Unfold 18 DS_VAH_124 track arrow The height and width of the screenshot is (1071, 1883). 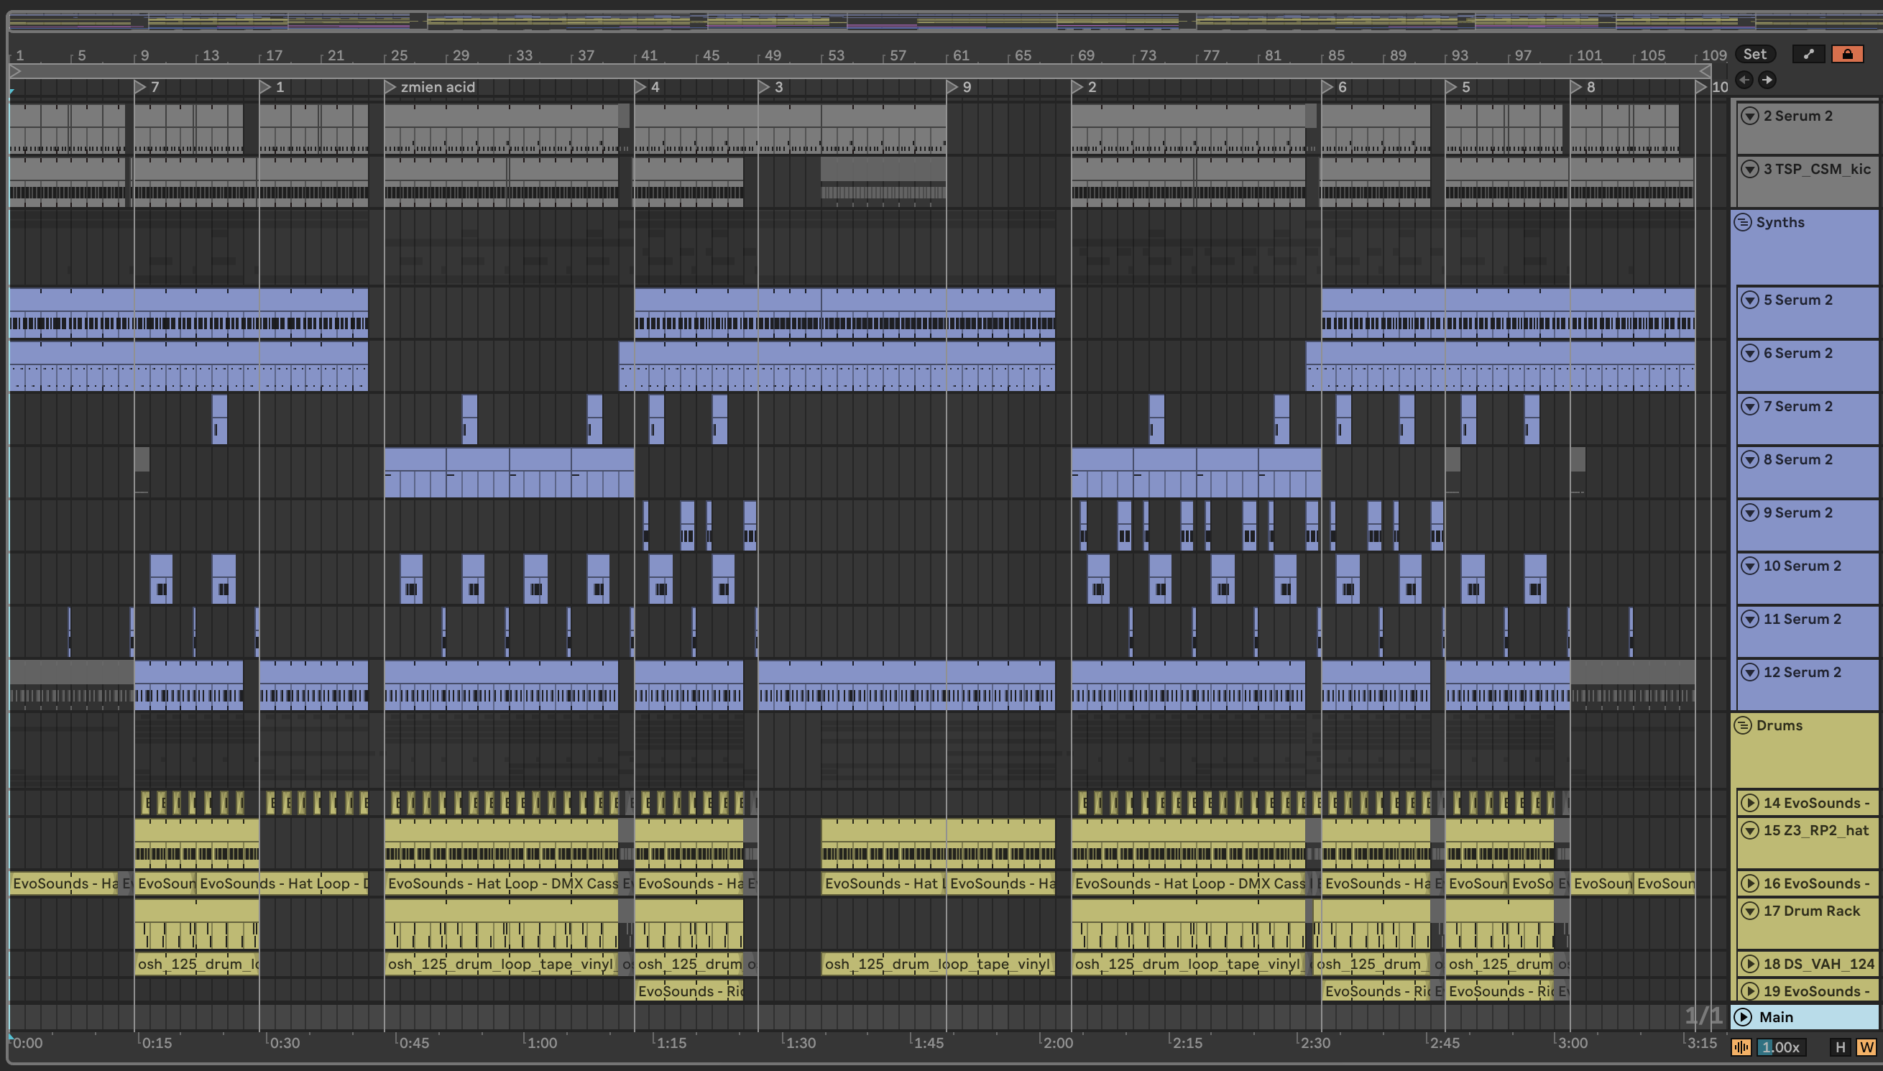click(1751, 965)
